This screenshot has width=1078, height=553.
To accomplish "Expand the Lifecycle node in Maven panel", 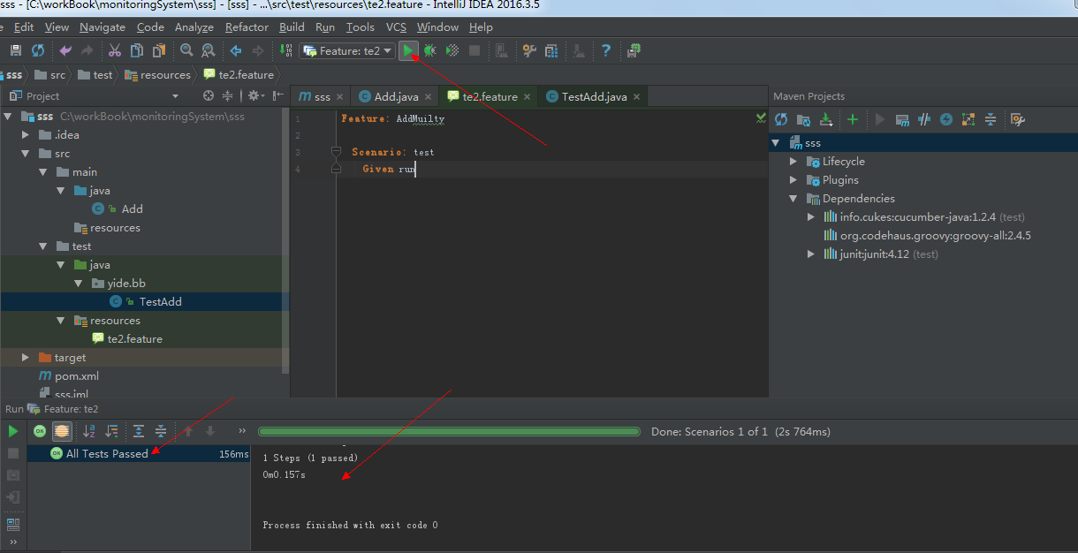I will click(793, 162).
